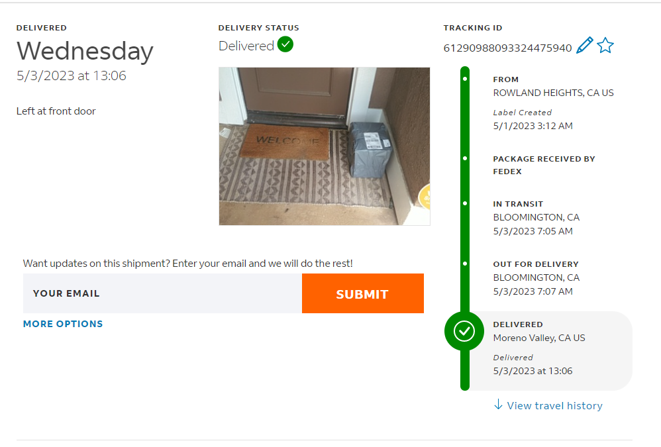661x447 pixels.
Task: Click the yellow badge on delivery photo edge
Action: point(425,197)
